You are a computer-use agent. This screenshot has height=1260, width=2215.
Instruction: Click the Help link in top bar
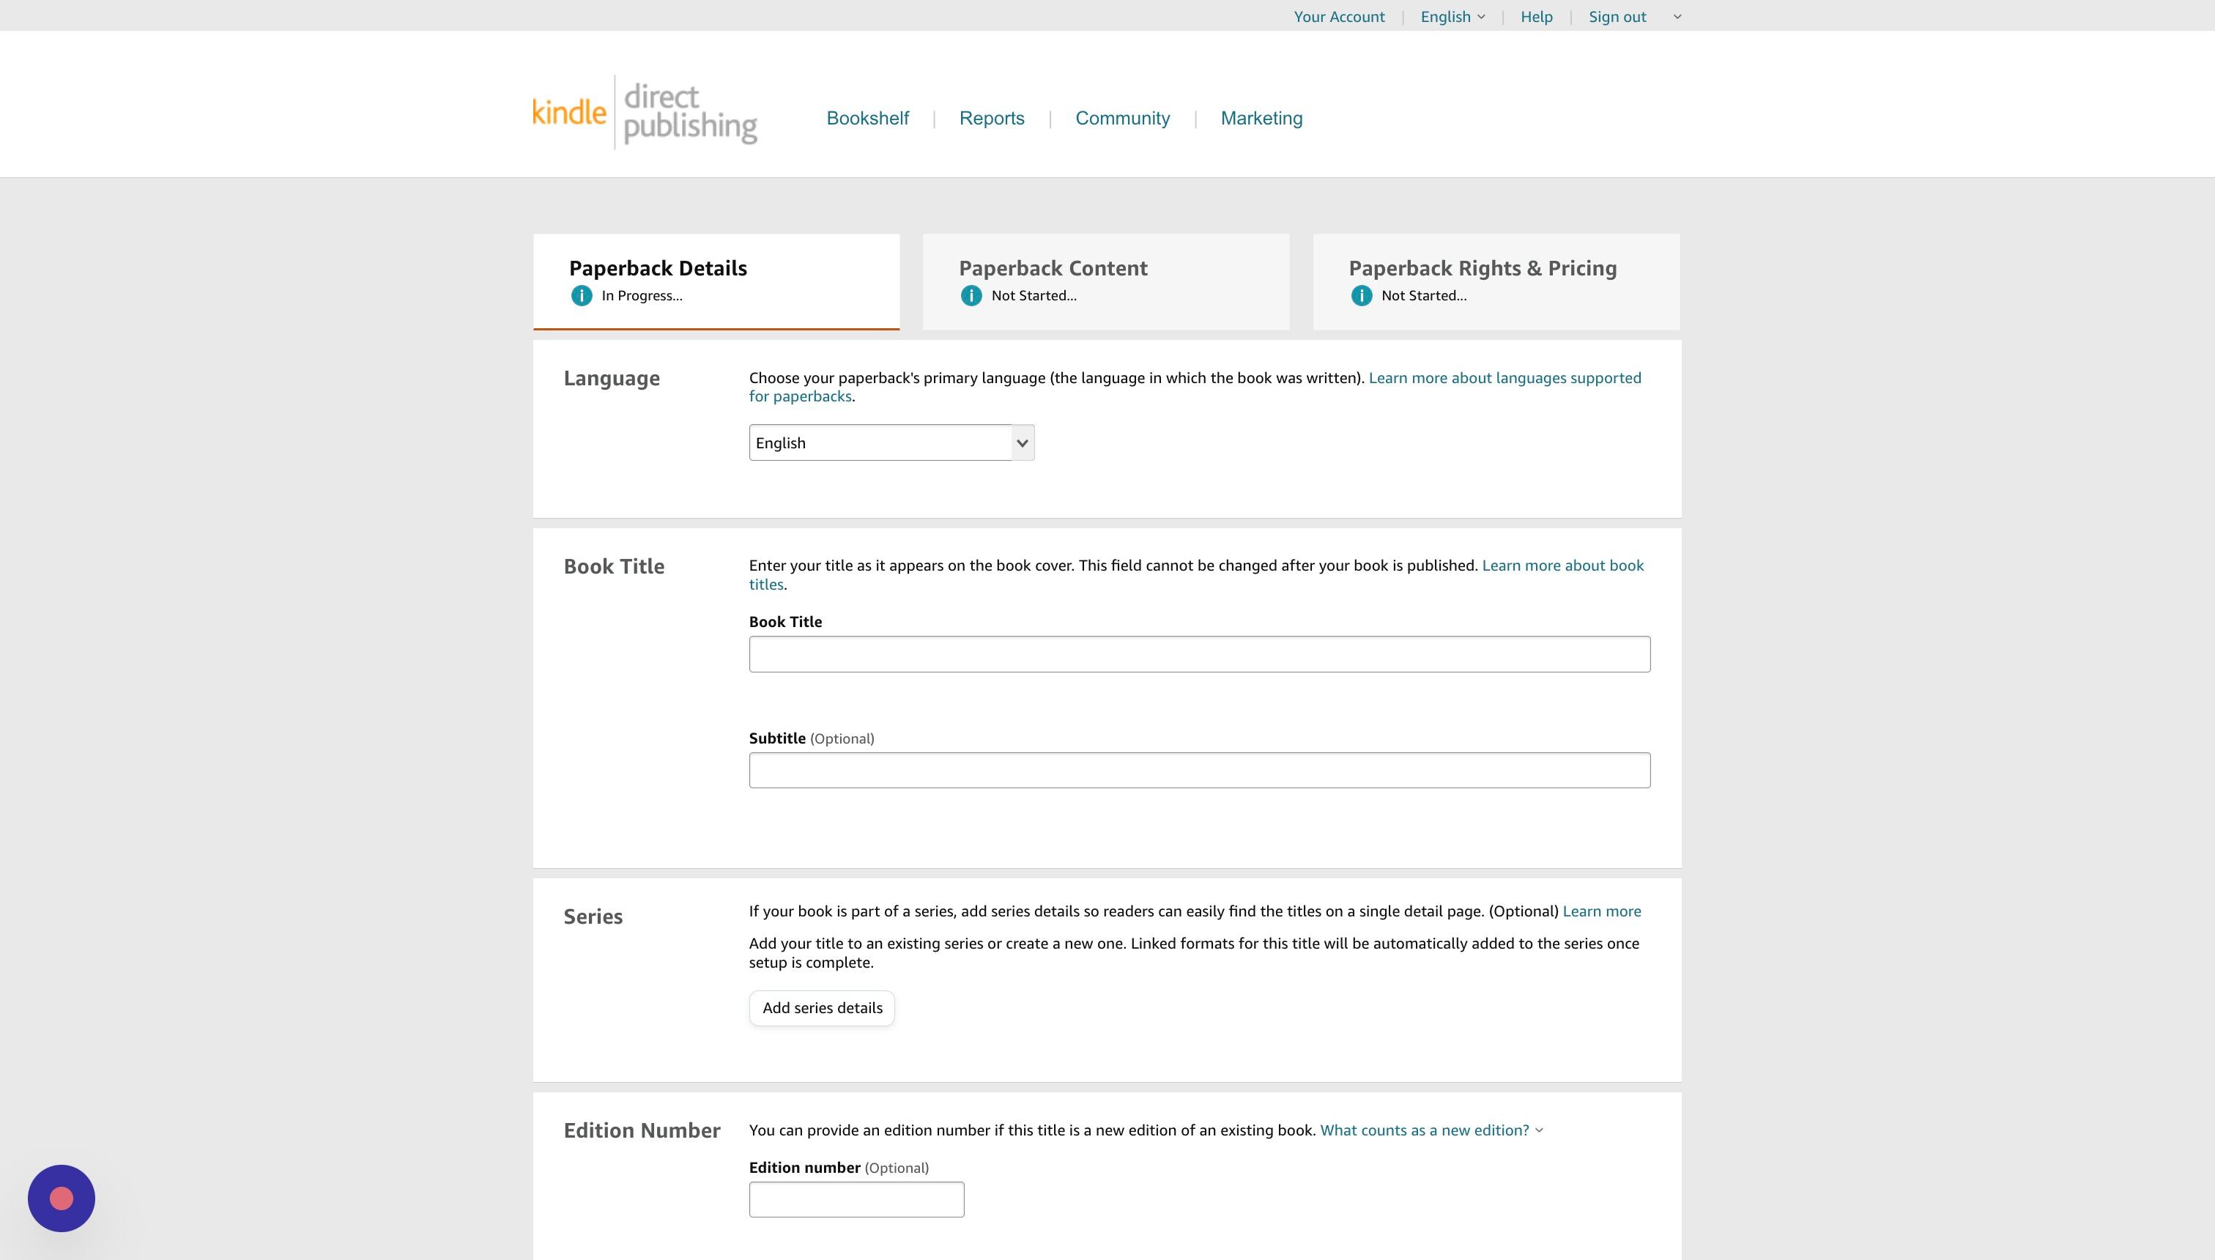[x=1536, y=16]
